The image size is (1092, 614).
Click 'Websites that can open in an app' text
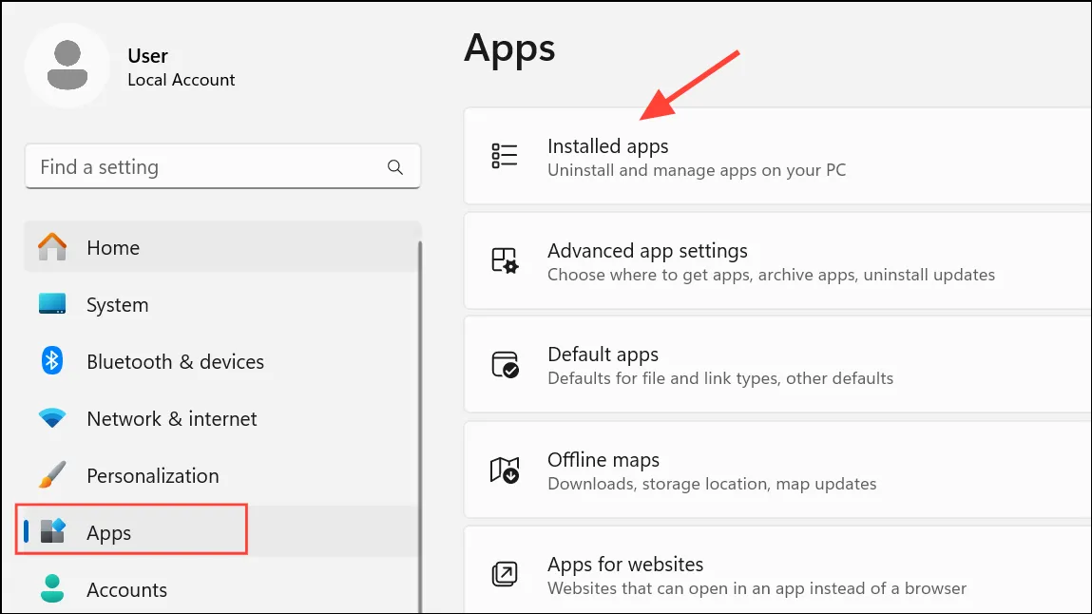click(757, 589)
